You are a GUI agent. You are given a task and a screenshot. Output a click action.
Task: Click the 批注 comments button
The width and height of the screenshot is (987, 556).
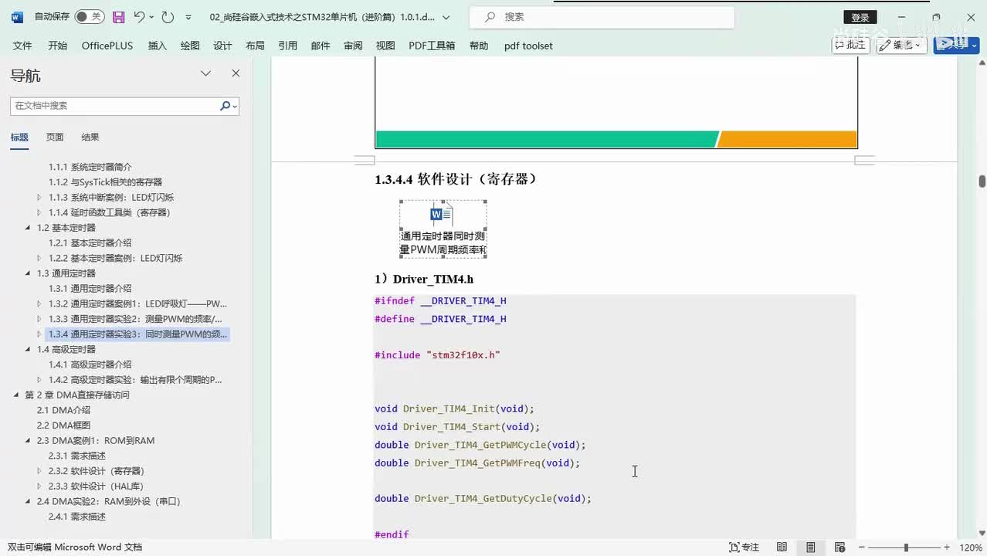point(851,45)
